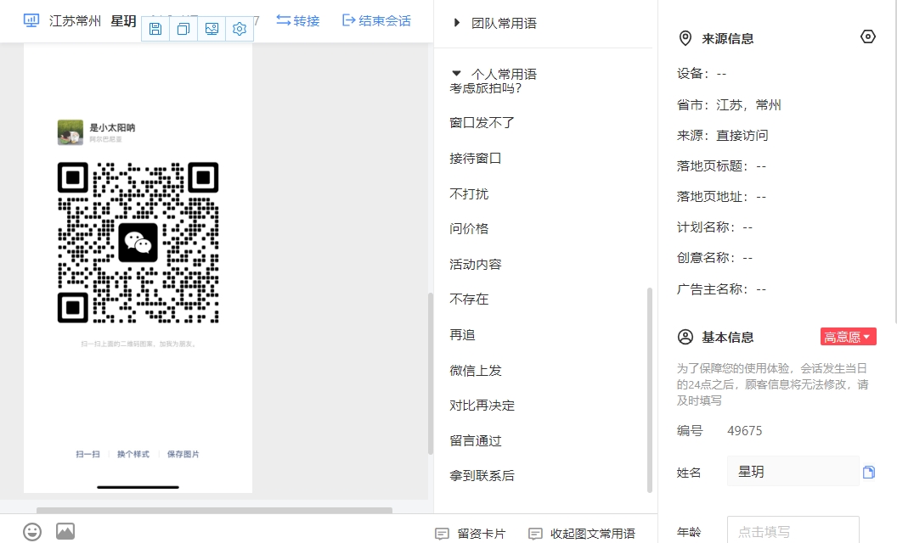Click the save icon in floating toolbar

(155, 29)
